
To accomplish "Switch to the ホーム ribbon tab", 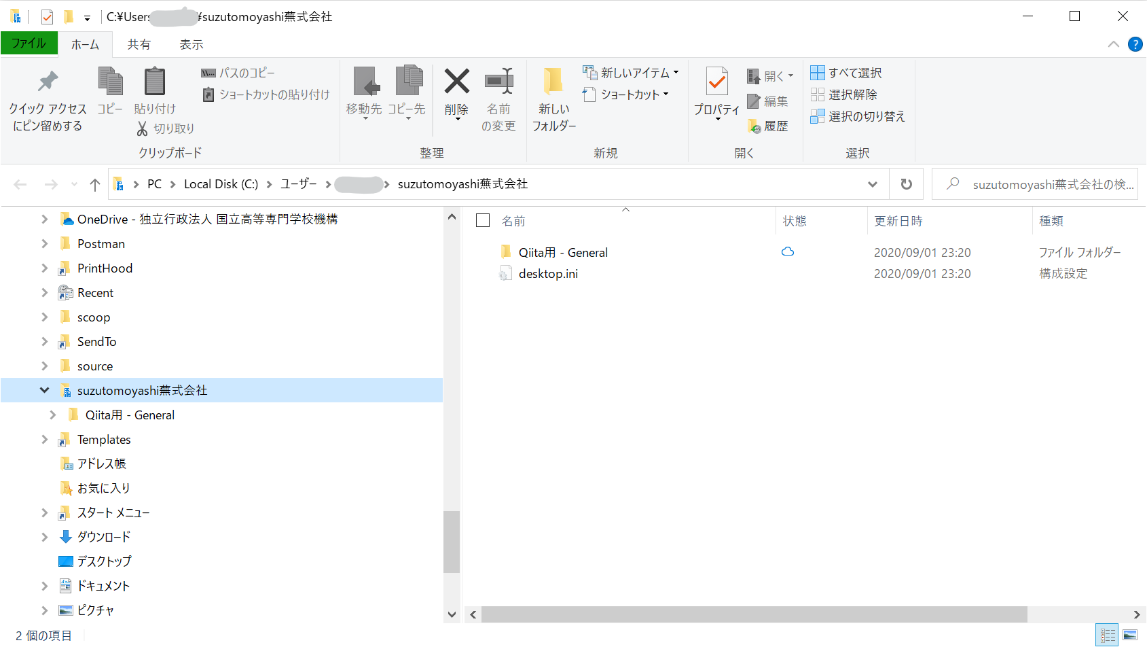I will click(x=85, y=44).
